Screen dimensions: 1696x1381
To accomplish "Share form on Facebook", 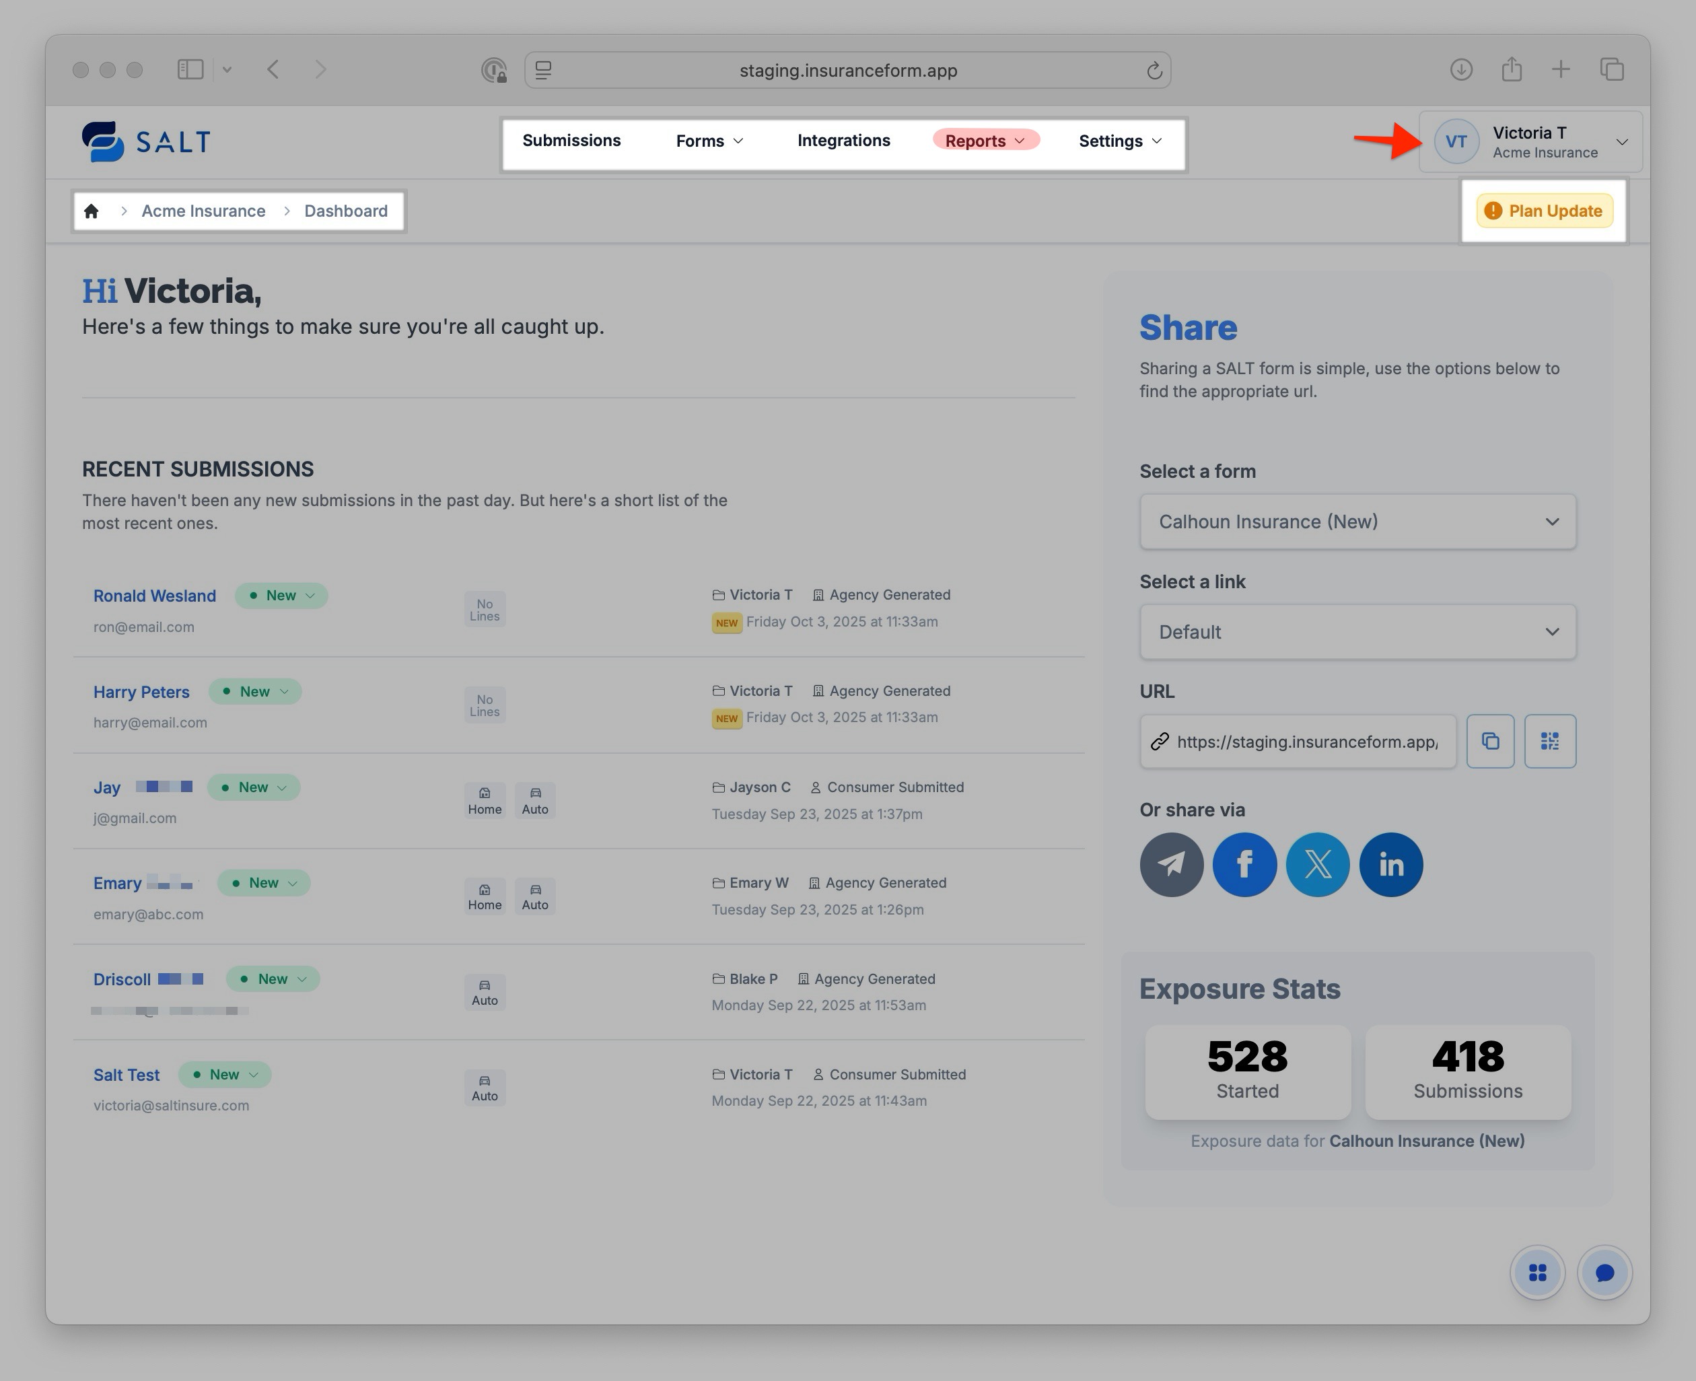I will tap(1244, 865).
